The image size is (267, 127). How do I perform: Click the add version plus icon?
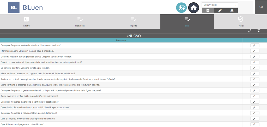click(208, 10)
